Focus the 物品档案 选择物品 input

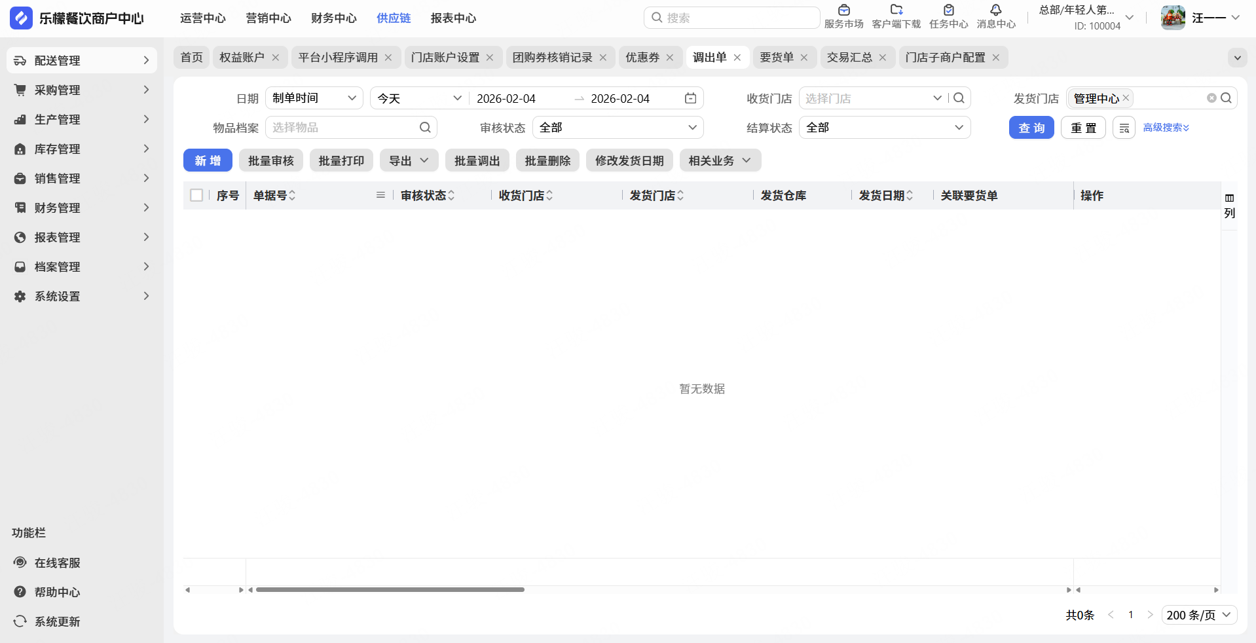point(351,128)
